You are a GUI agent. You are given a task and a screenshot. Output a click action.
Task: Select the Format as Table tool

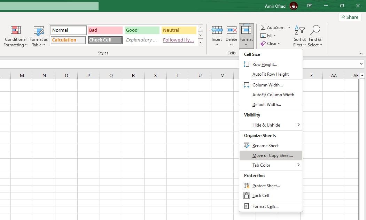(38, 36)
